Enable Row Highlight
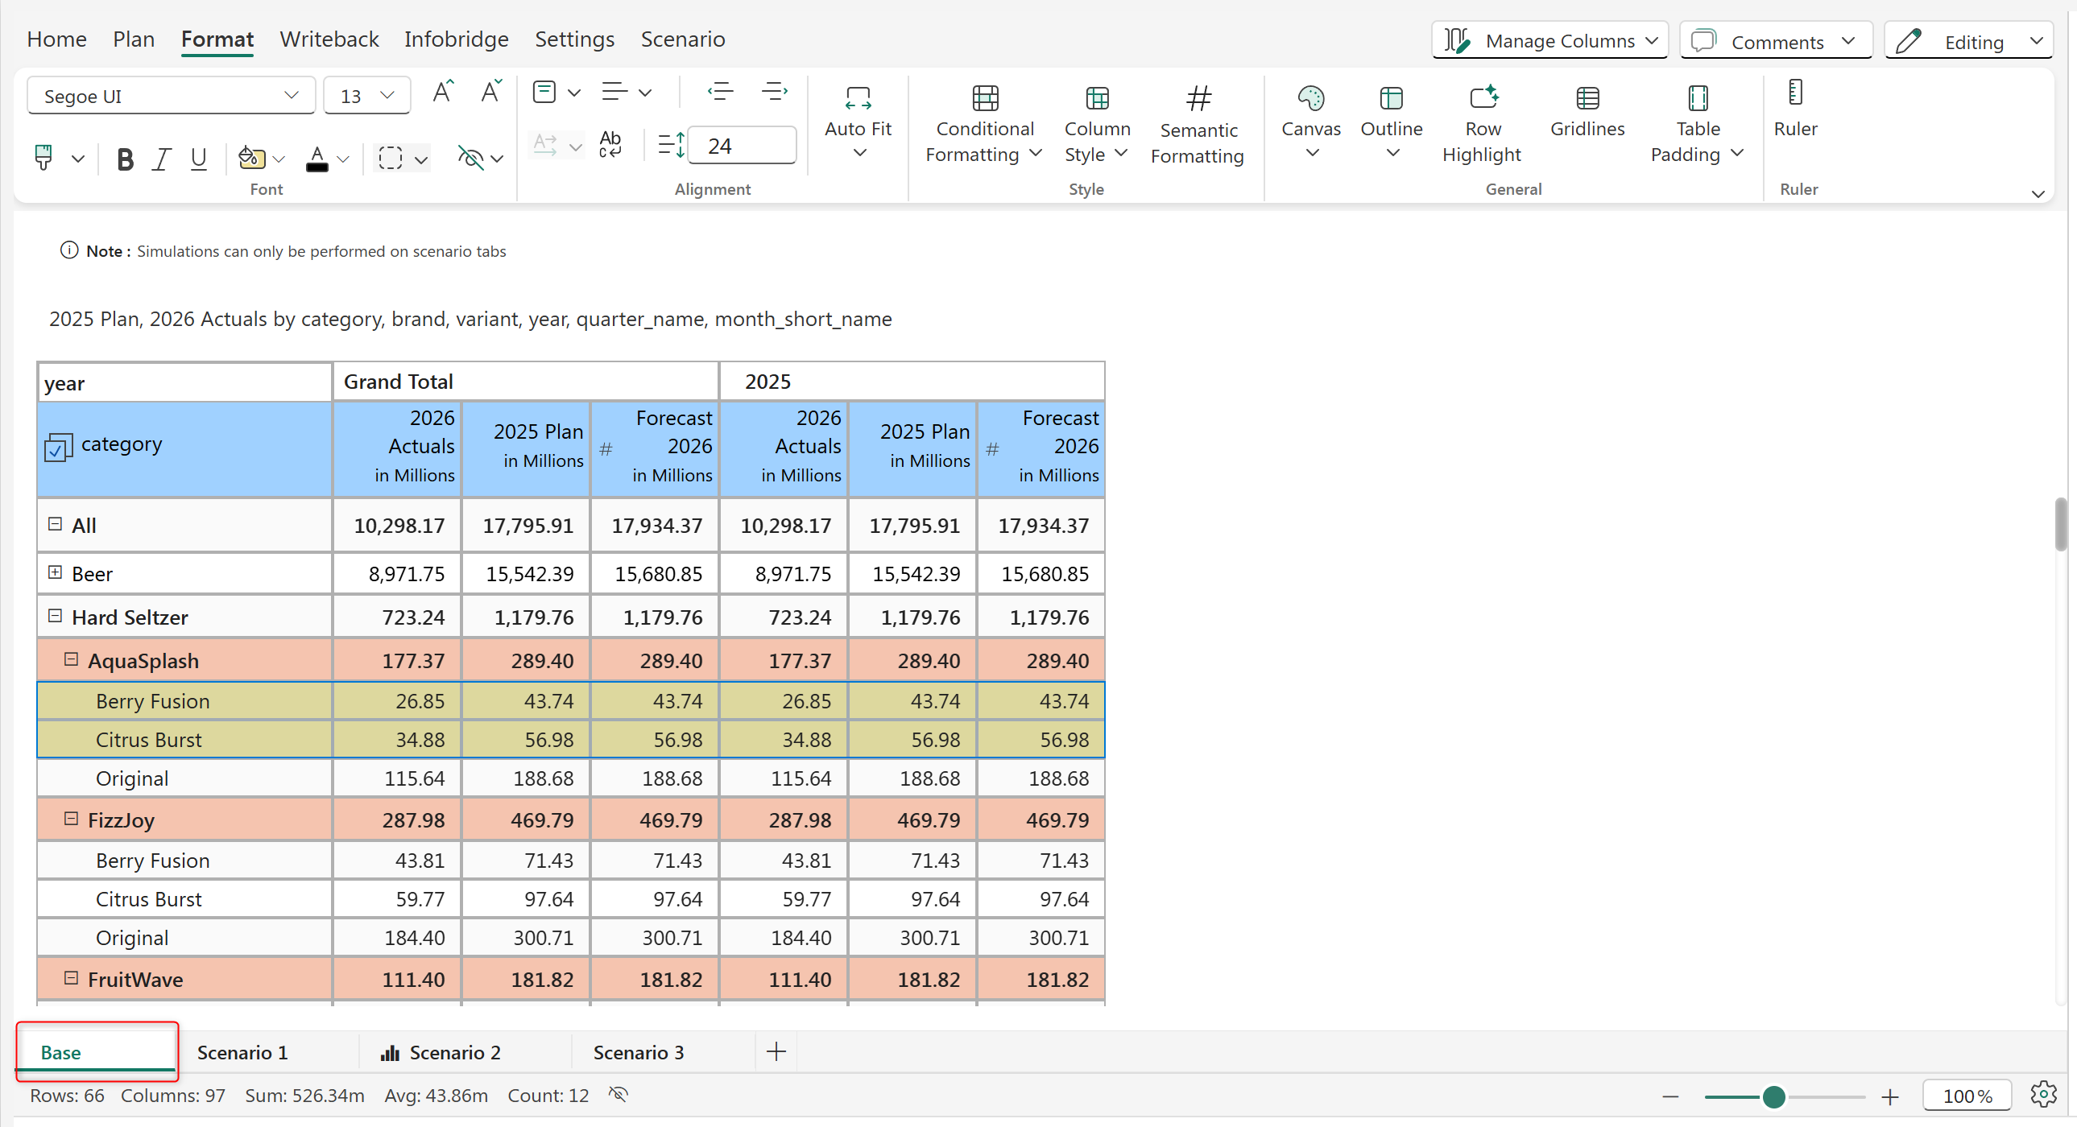 click(x=1482, y=123)
